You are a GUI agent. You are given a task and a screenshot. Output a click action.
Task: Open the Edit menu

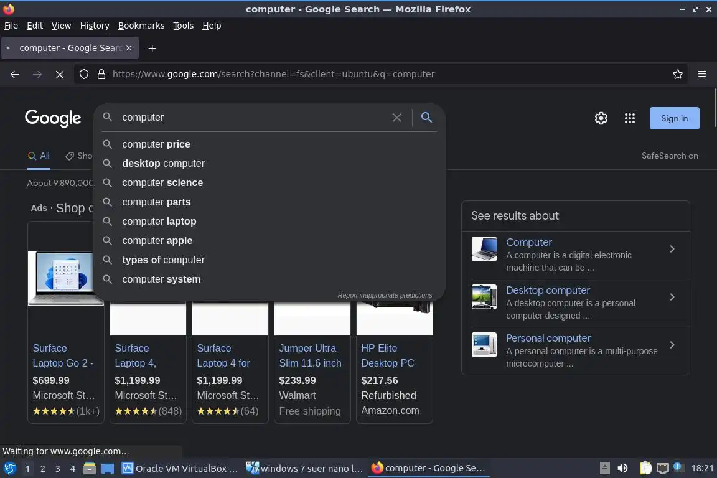click(35, 26)
